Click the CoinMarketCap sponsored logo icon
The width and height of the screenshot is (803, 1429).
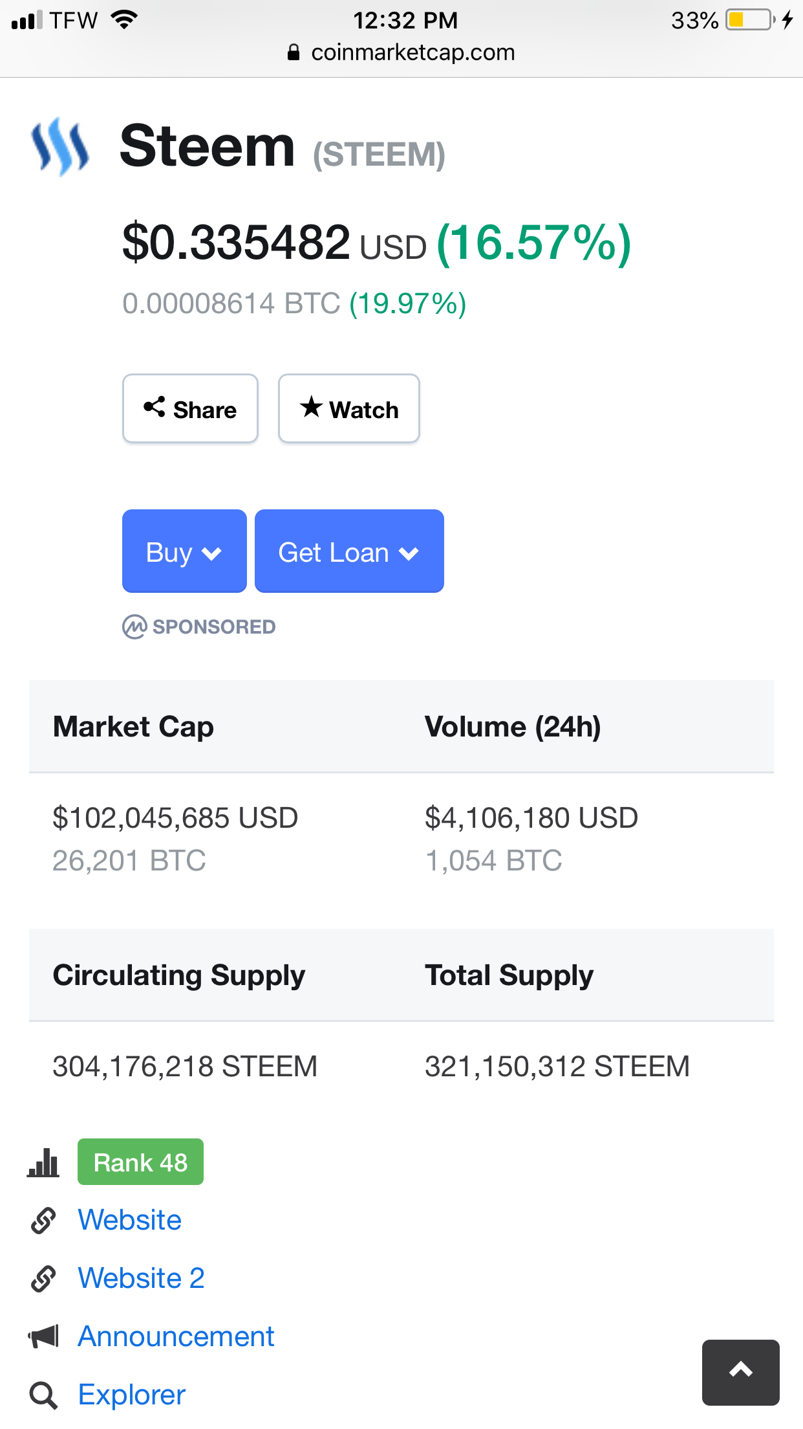(x=134, y=626)
